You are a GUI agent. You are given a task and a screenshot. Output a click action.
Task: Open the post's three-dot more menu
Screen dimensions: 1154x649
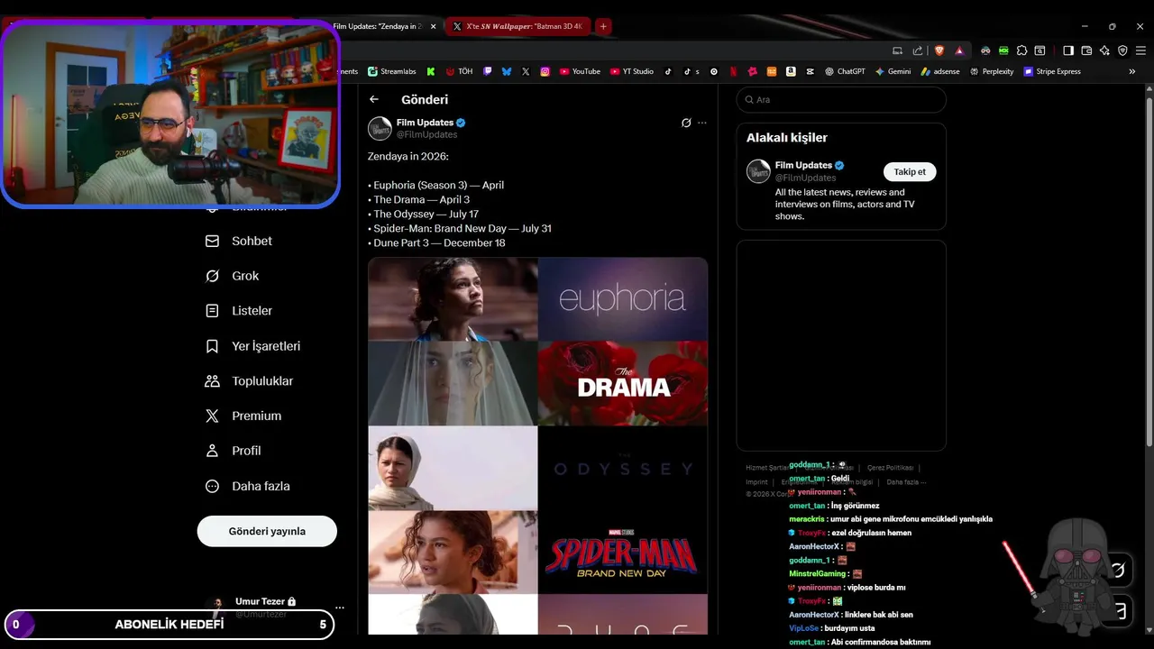tap(702, 123)
